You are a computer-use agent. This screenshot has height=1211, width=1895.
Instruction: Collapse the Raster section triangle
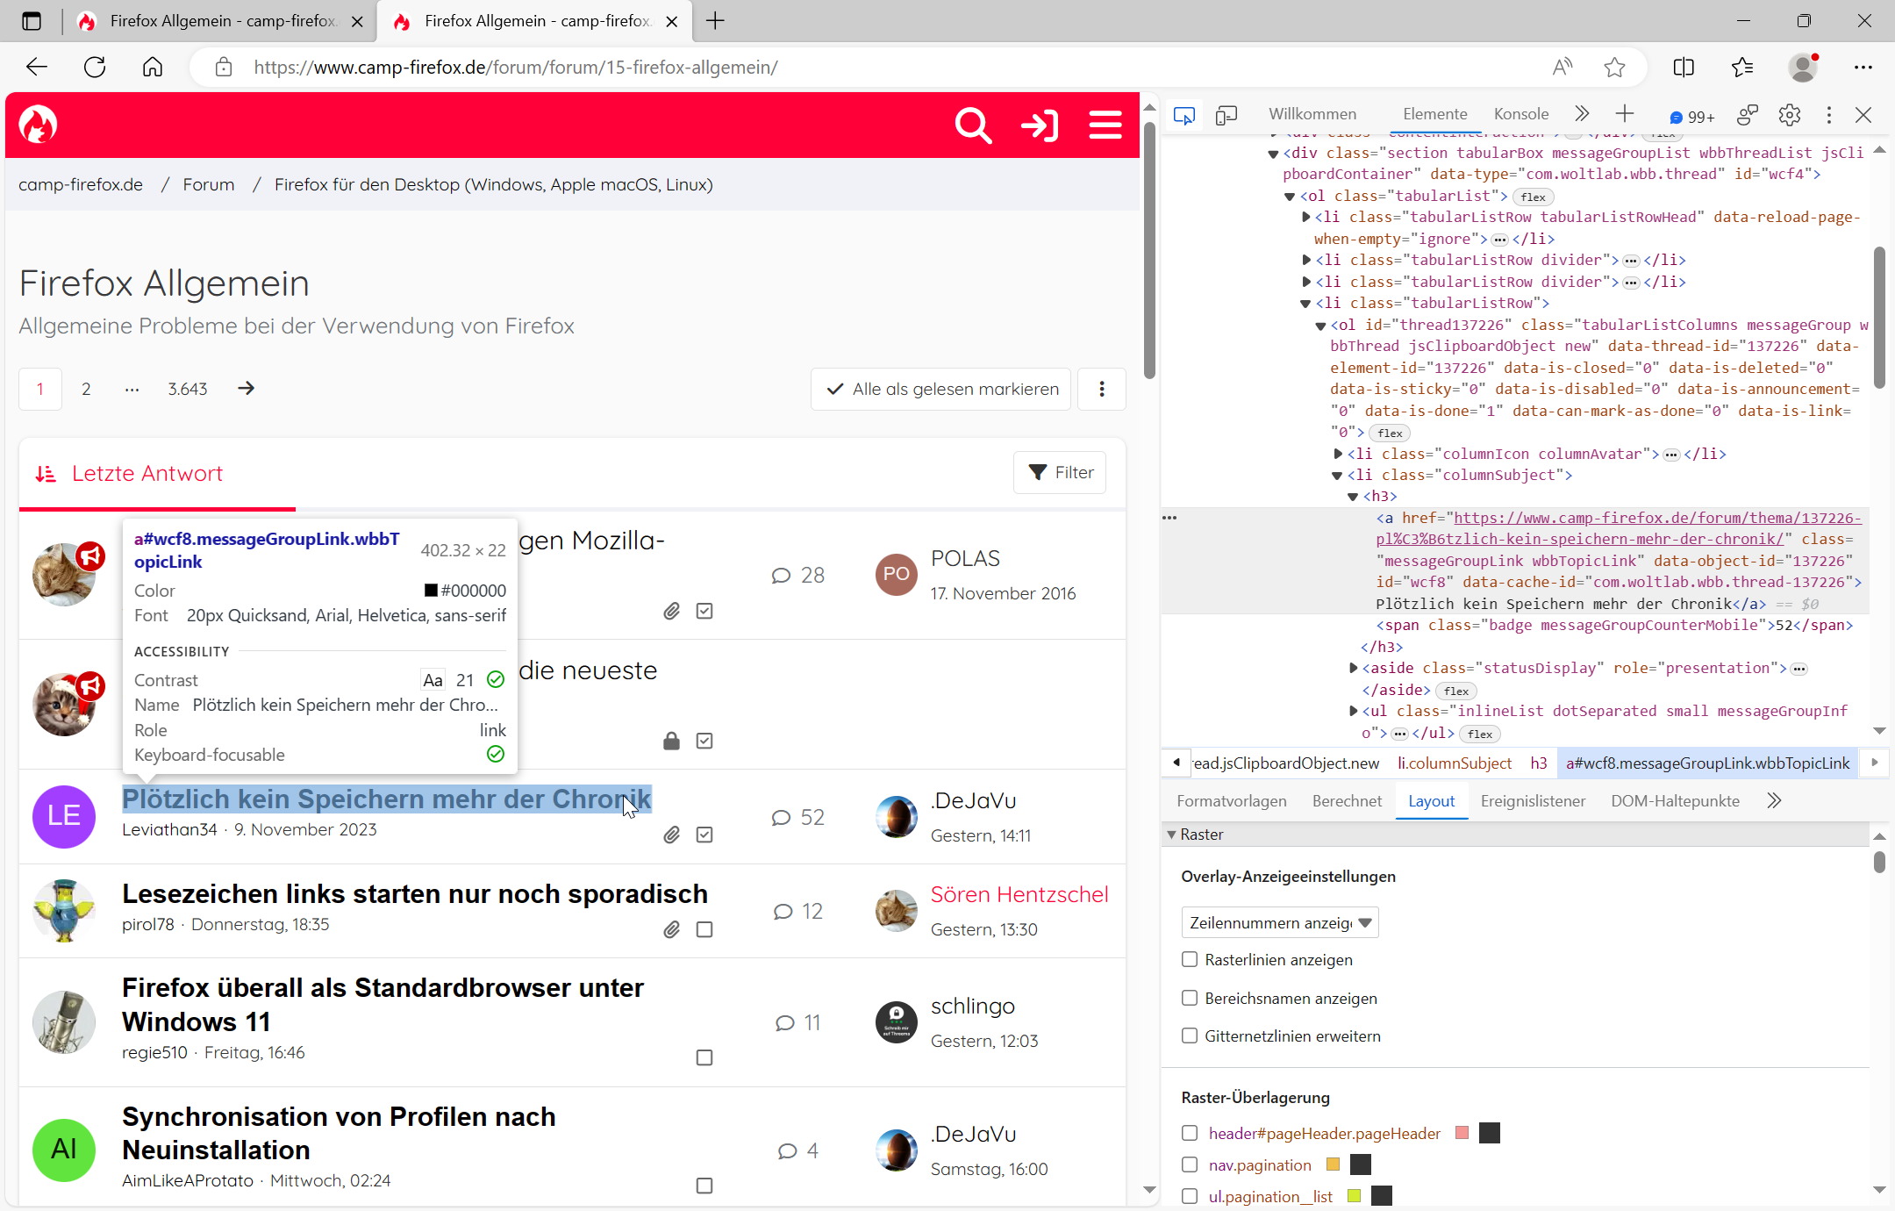click(1171, 835)
